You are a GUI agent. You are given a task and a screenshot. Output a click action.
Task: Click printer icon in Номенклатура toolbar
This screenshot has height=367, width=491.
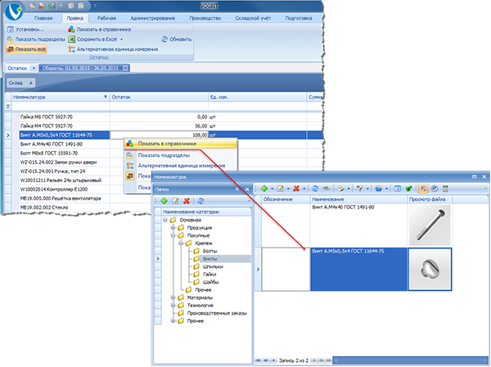340,188
